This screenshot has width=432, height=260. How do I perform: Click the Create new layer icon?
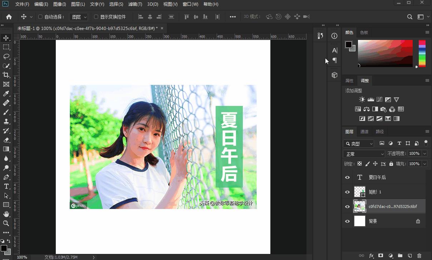coord(410,256)
